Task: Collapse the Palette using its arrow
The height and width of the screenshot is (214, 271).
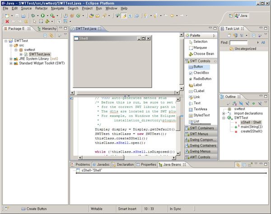Action: (x=214, y=36)
